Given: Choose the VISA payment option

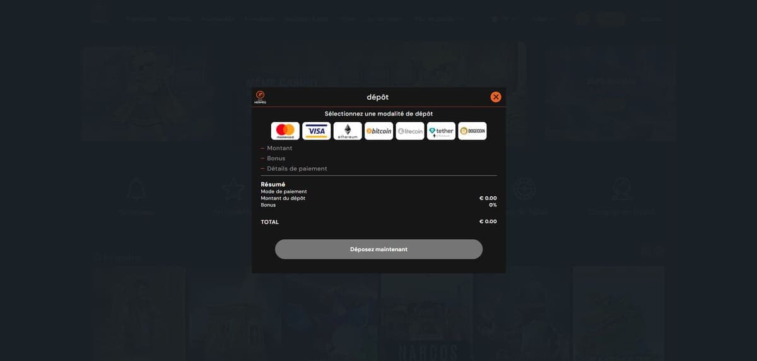Looking at the screenshot, I should point(316,131).
